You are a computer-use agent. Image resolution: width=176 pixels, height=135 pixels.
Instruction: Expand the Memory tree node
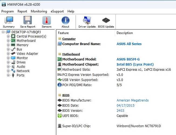pyautogui.click(x=8, y=45)
